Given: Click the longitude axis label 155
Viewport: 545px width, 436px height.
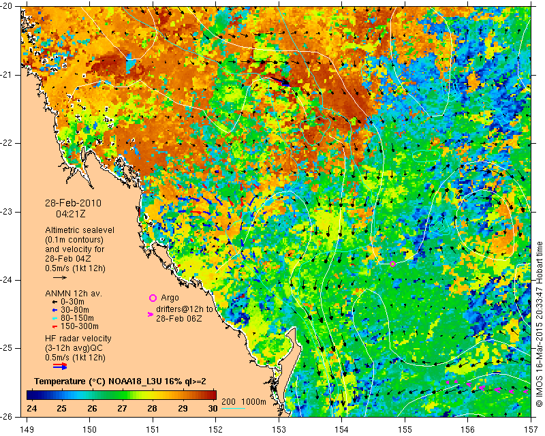Looking at the screenshot, I should 405,430.
